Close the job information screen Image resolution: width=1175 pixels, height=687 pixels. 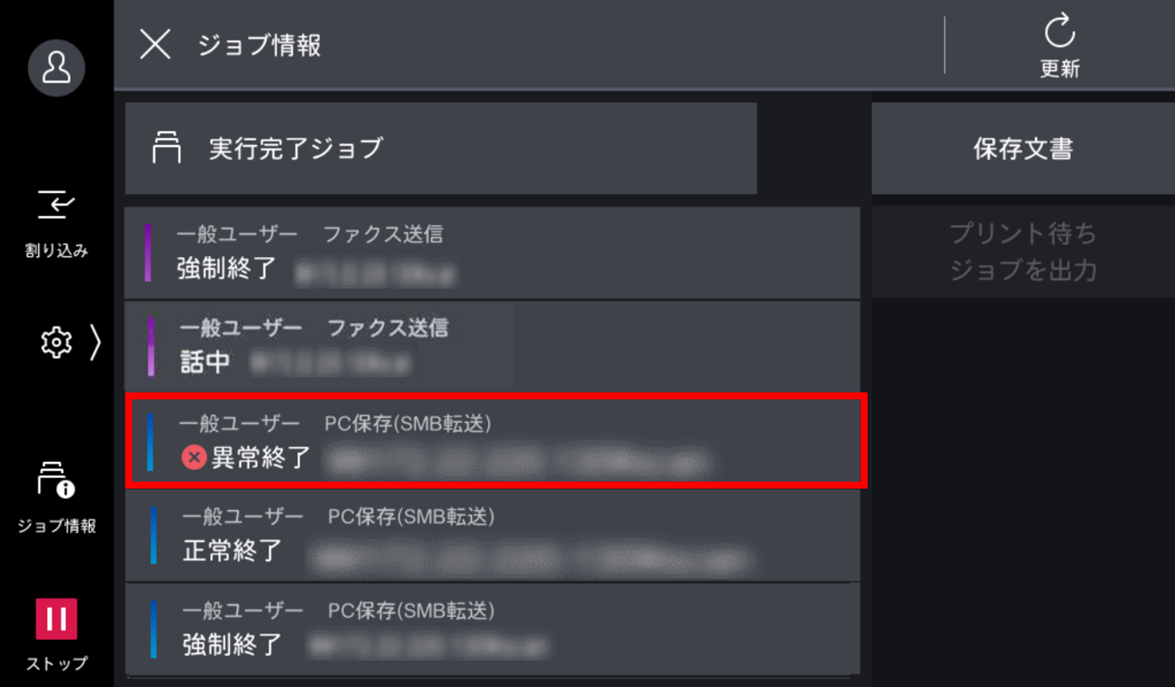[156, 45]
